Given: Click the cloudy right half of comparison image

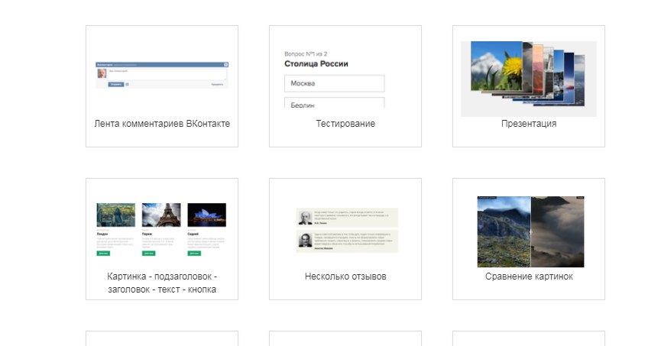Looking at the screenshot, I should click(x=558, y=231).
